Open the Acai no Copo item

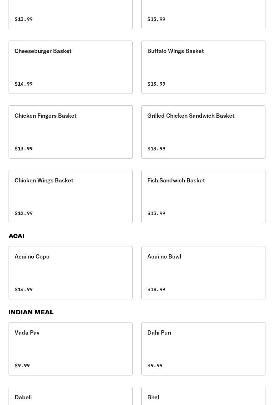(x=70, y=273)
